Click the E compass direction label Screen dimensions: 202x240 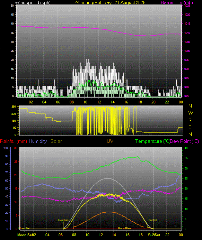tap(190, 127)
